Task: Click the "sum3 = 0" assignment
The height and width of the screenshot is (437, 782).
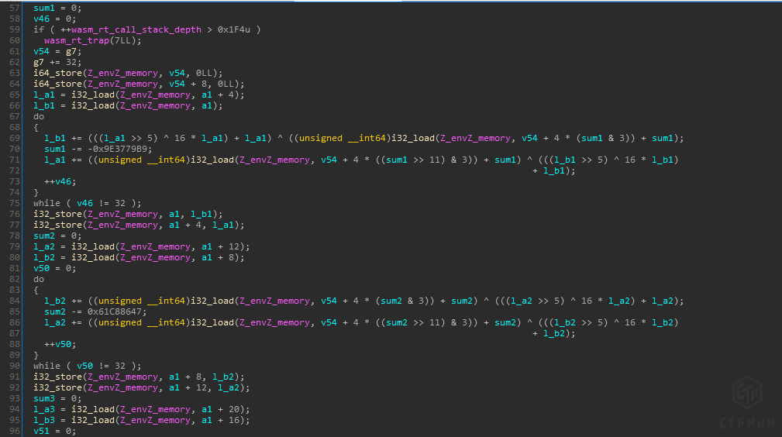Action: [x=56, y=398]
